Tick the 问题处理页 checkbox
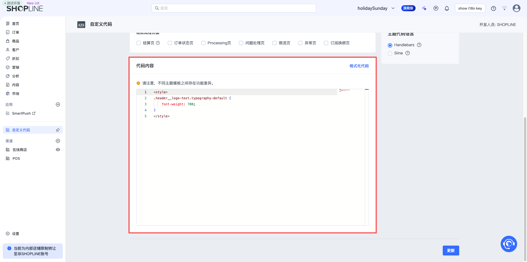The width and height of the screenshot is (527, 262). pyautogui.click(x=241, y=43)
